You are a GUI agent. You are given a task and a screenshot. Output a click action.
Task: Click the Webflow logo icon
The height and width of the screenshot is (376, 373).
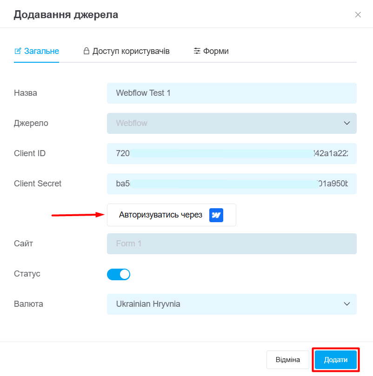click(x=216, y=215)
